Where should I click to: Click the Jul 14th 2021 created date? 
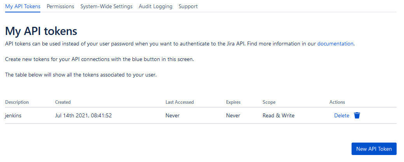(x=84, y=115)
